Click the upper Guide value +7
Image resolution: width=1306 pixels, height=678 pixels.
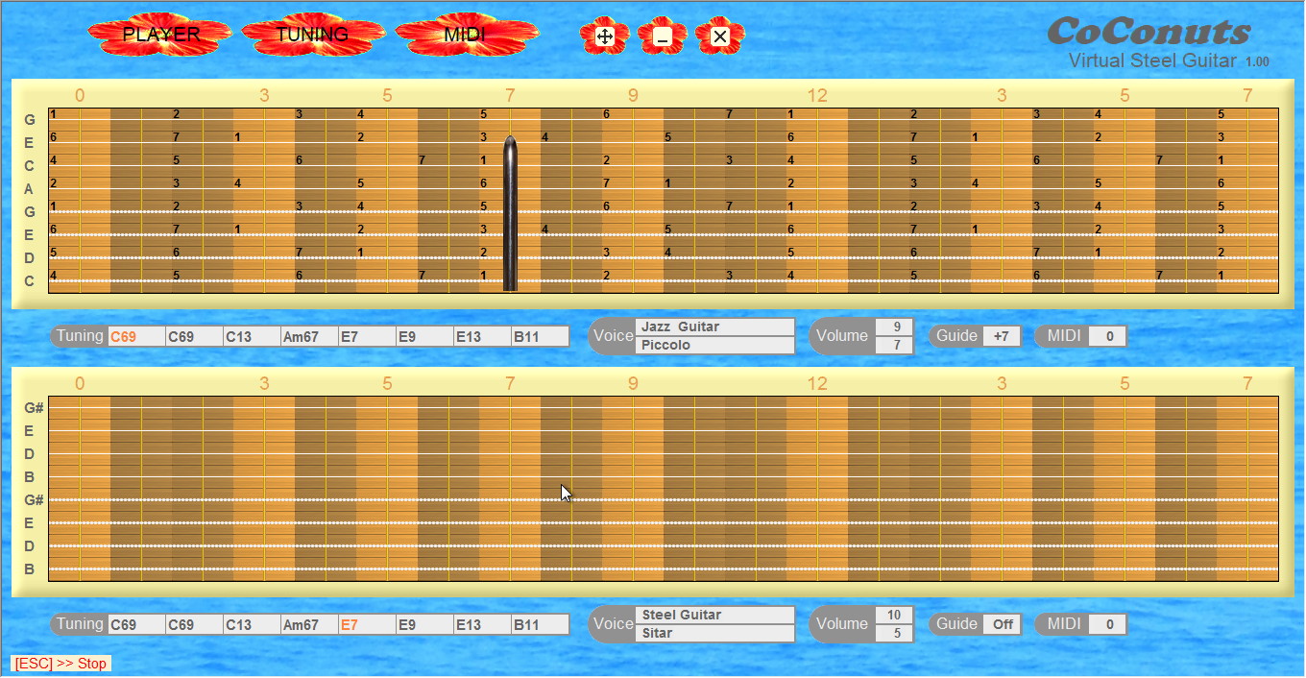point(1002,336)
